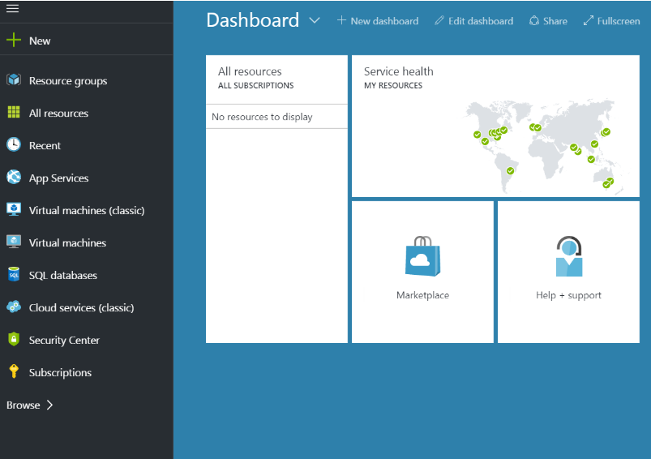Open the Help + support tile label
The width and height of the screenshot is (651, 459).
(569, 295)
